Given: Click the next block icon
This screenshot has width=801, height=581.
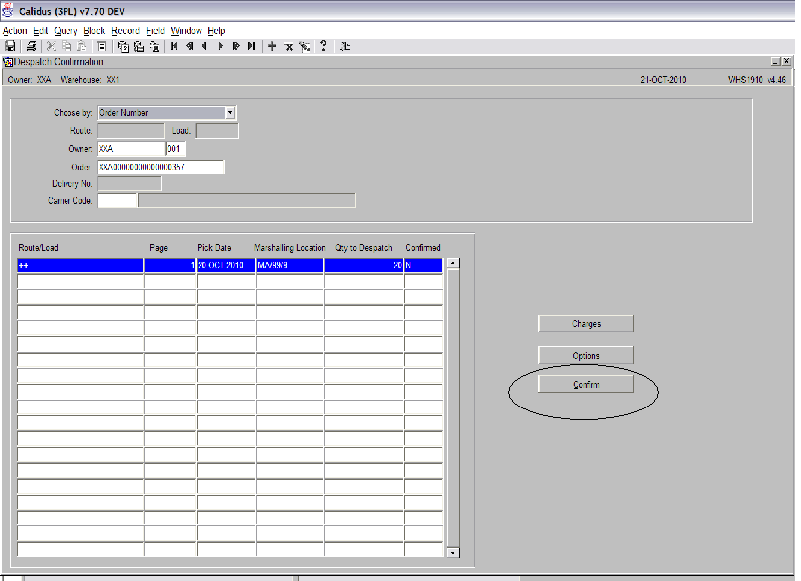Looking at the screenshot, I should (236, 46).
